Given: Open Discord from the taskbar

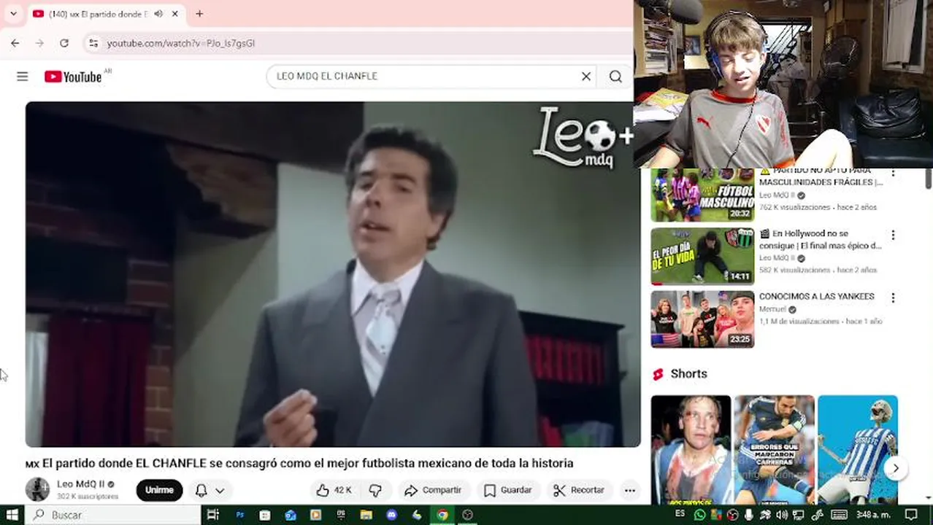Looking at the screenshot, I should pos(391,515).
